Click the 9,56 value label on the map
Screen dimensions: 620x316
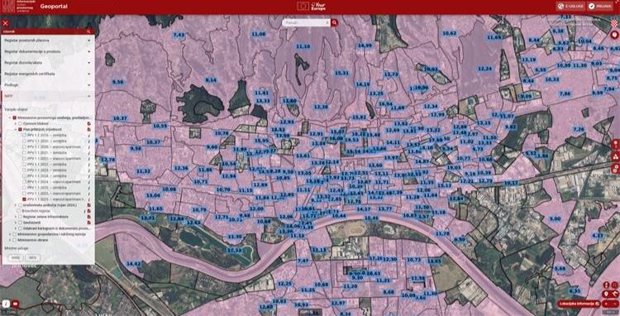pyautogui.click(x=118, y=82)
